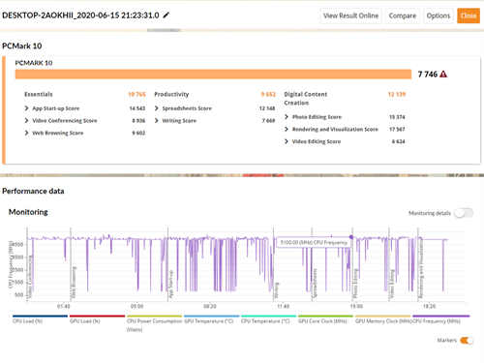Click the purple data point on the graph
This screenshot has height=363, width=484.
(x=351, y=237)
